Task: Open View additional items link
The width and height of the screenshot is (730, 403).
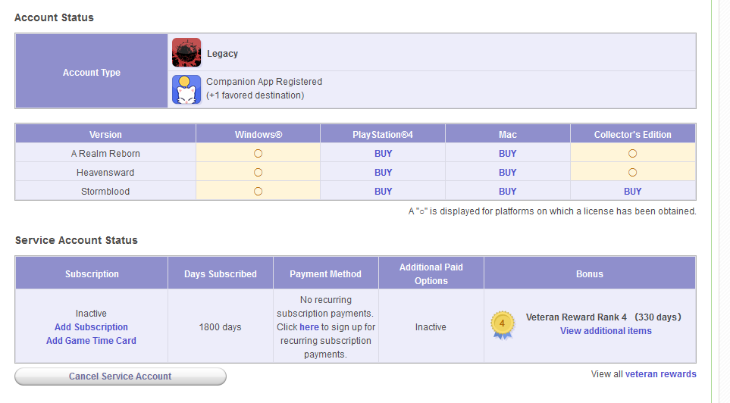Action: pos(606,331)
